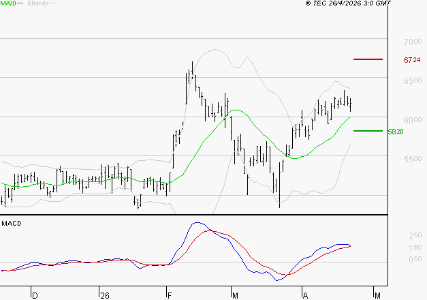Click the D month label on time axis

(x=35, y=296)
